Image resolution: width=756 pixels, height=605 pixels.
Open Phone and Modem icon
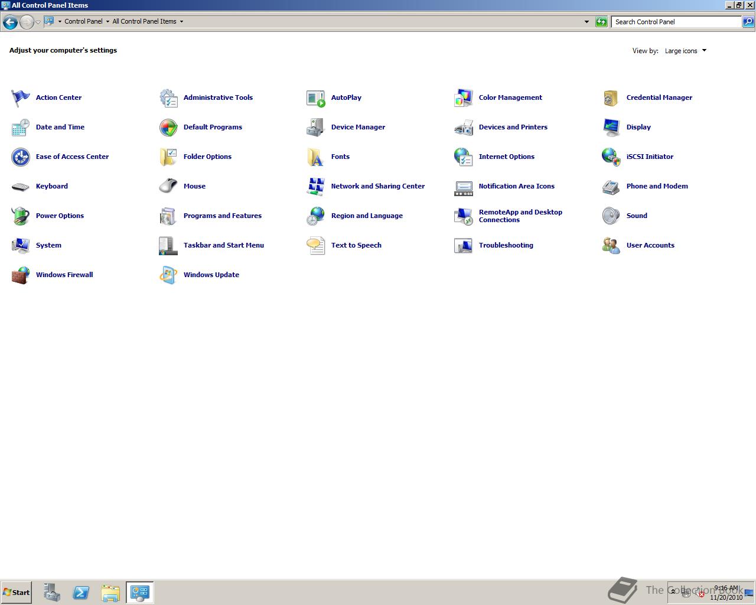coord(611,186)
